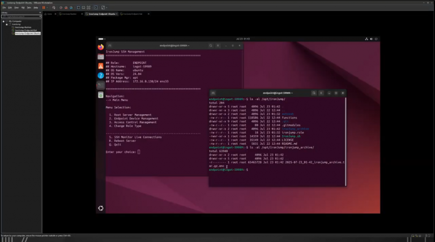Take a snapshot of the virtual machine
The image size is (435, 242).
pos(61,7)
